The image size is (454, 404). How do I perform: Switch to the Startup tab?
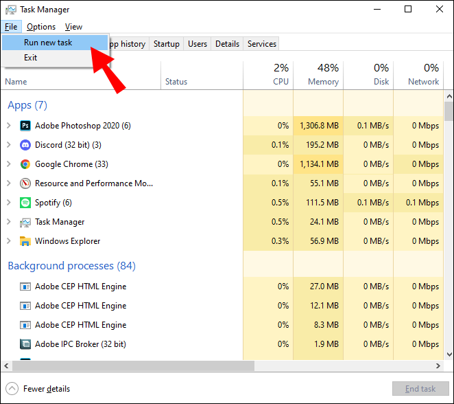pyautogui.click(x=166, y=44)
